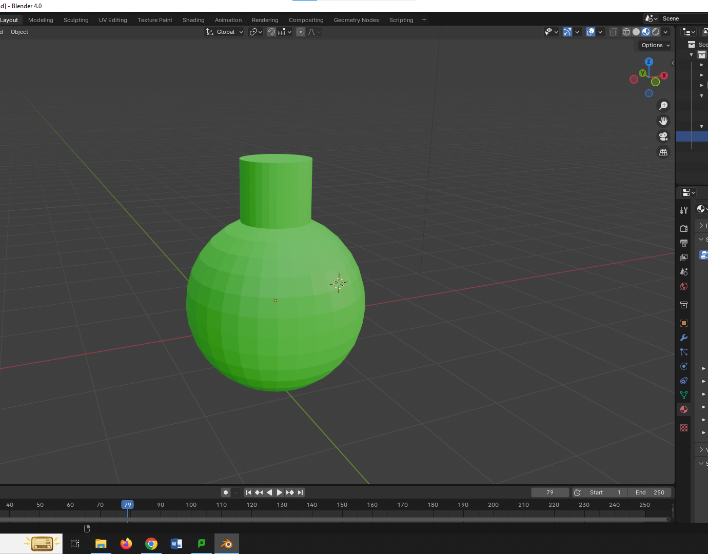Image resolution: width=708 pixels, height=554 pixels.
Task: Click the zoom view magnifier icon
Action: (663, 106)
